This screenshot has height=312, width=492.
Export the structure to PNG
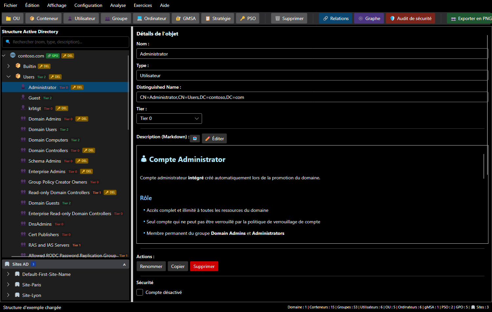(470, 18)
